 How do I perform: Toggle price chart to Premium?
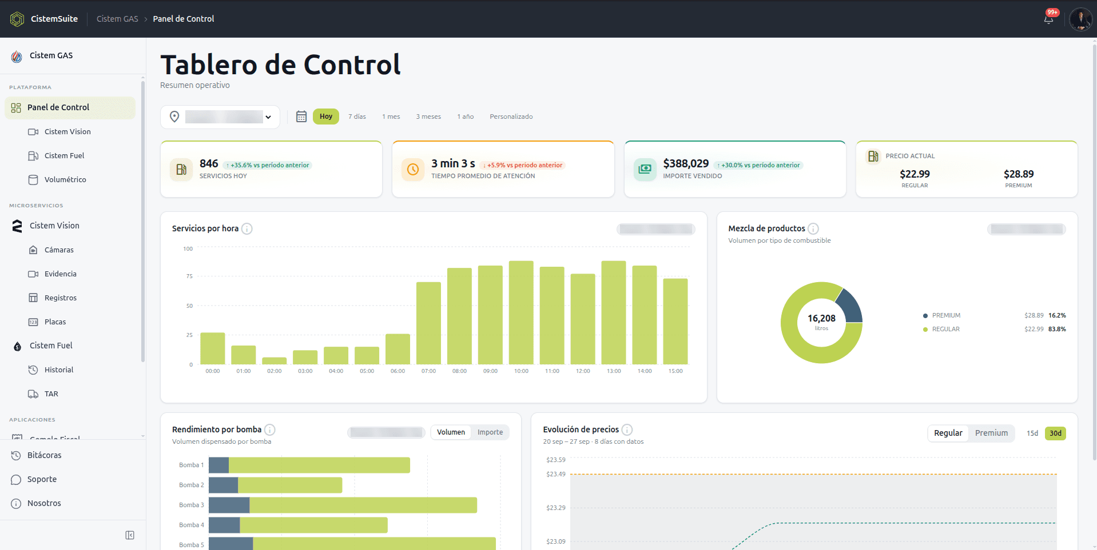pos(991,433)
